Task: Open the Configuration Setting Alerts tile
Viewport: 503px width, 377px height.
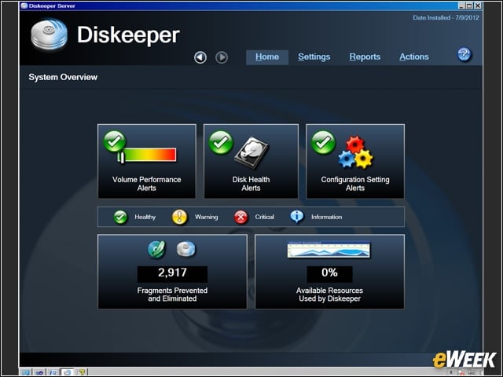Action: tap(355, 161)
